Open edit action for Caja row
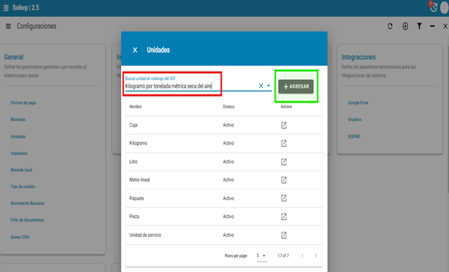This screenshot has width=449, height=272. [x=284, y=125]
